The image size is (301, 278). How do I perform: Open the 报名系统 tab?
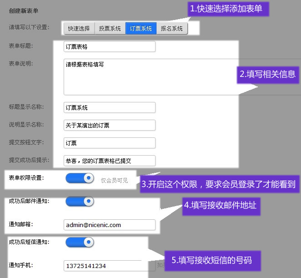[x=171, y=28]
